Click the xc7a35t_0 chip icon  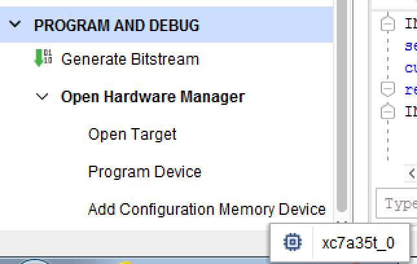coord(293,242)
